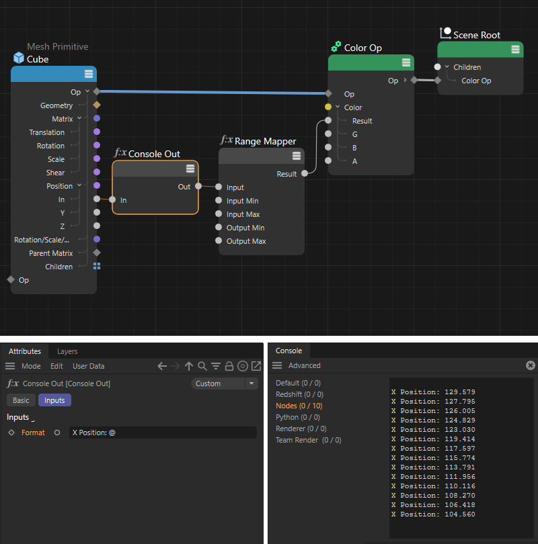The image size is (538, 544).
Task: Toggle the Format port circle button
Action: [57, 433]
